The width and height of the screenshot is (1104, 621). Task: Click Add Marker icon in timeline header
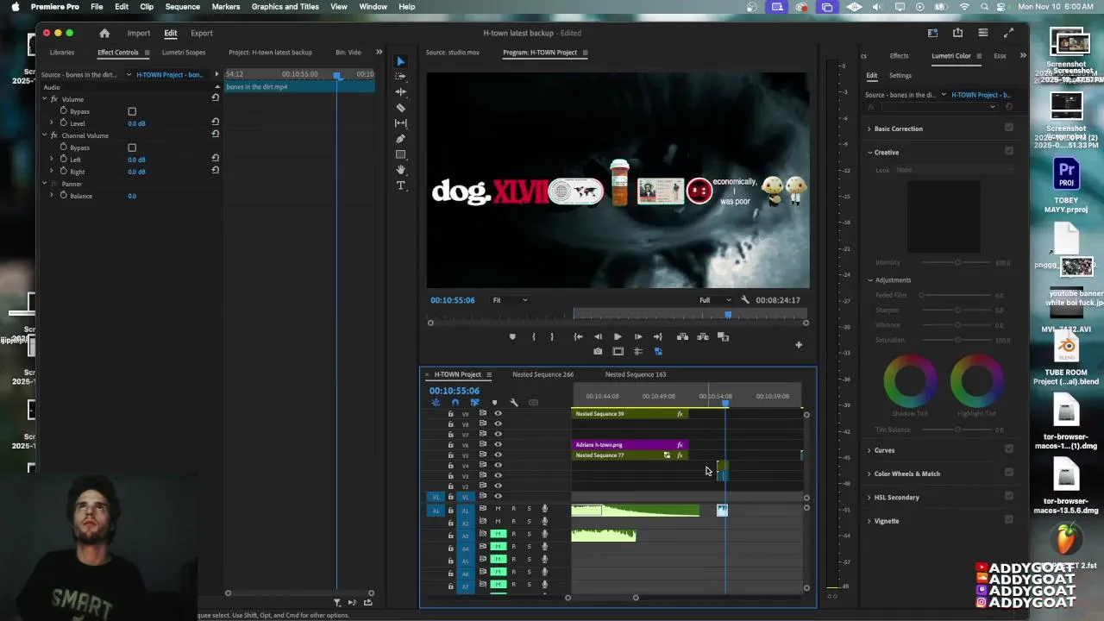pyautogui.click(x=494, y=403)
